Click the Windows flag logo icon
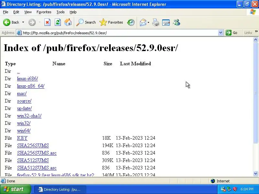The width and height of the screenshot is (259, 194). [253, 12]
